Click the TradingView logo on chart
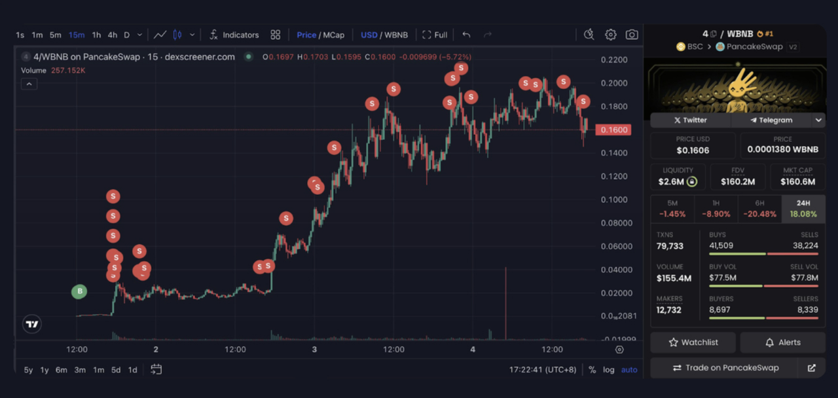This screenshot has height=398, width=838. [31, 324]
